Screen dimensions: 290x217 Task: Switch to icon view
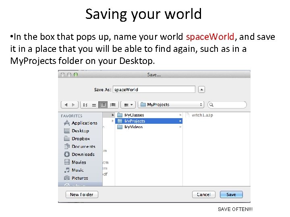85,105
